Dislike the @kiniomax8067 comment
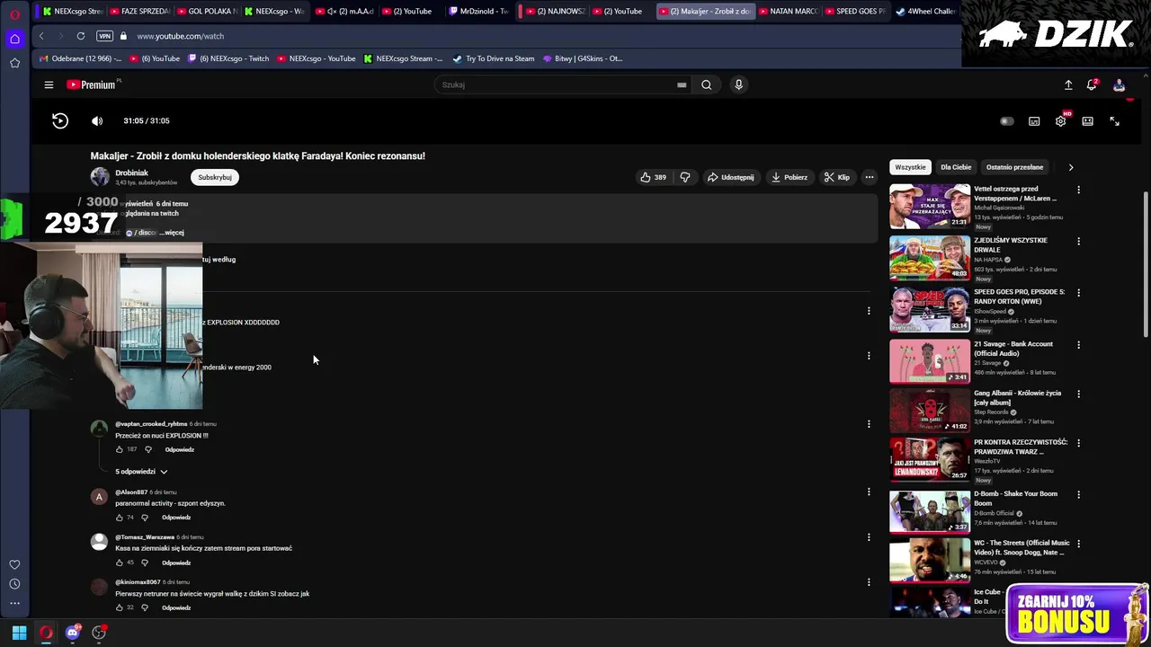1151x647 pixels. tap(145, 607)
